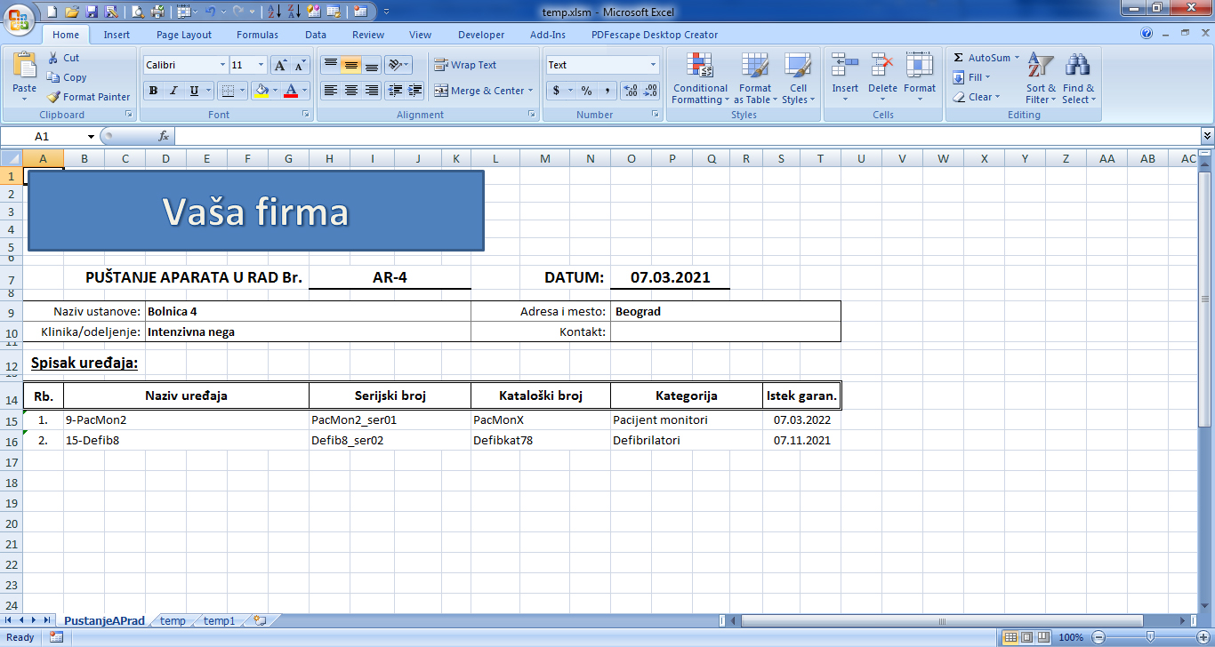1215x647 pixels.
Task: Click the Fill button in Editing group
Action: pos(971,77)
